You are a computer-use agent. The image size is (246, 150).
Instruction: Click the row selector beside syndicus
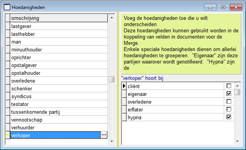8,96
